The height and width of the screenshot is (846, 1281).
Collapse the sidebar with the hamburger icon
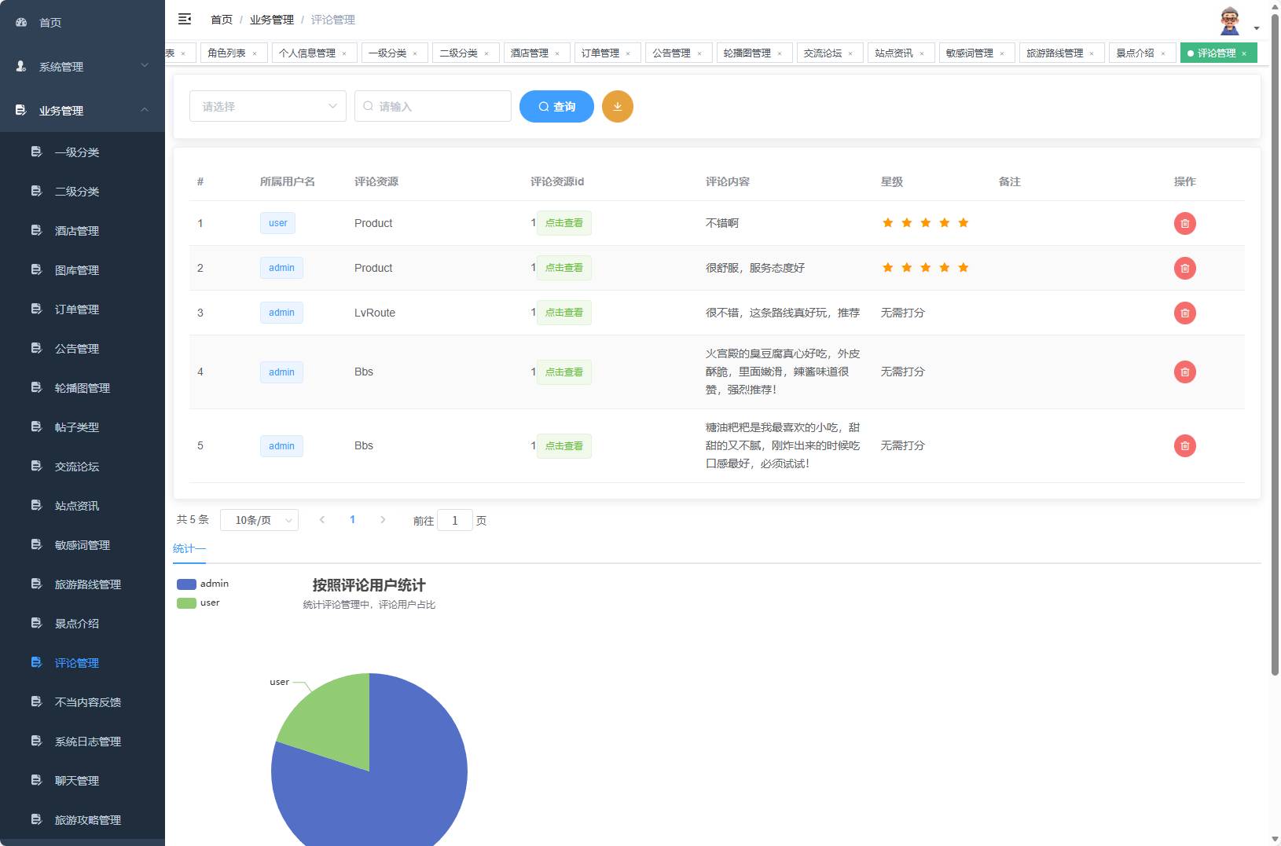point(185,19)
